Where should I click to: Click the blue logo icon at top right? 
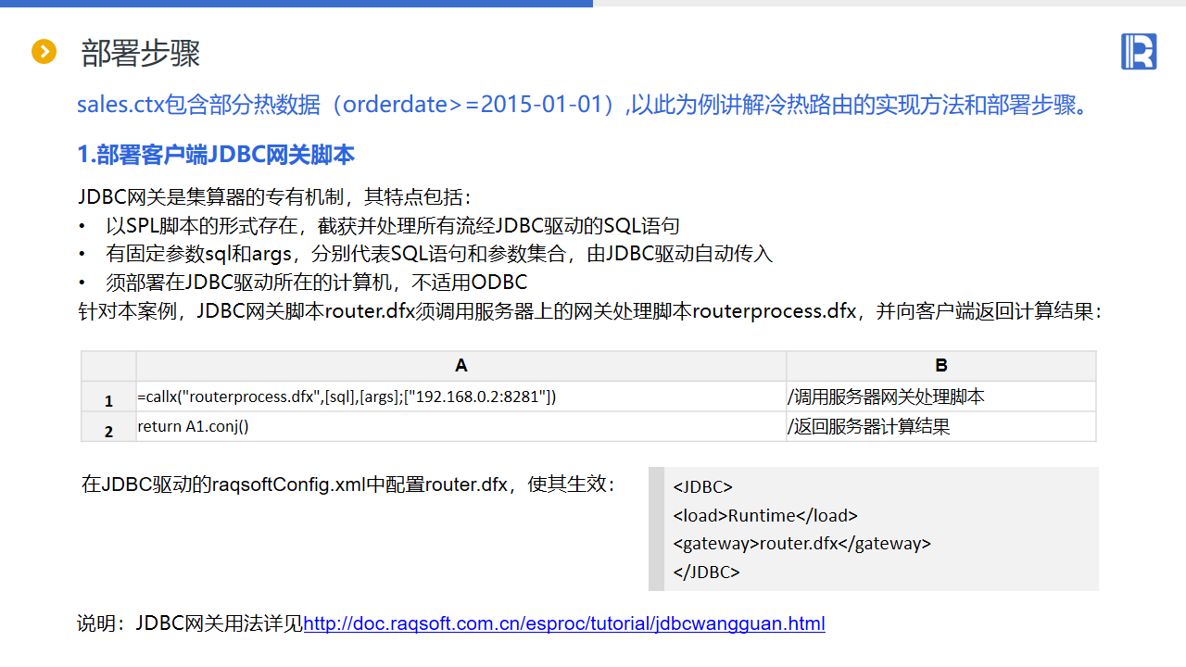click(x=1139, y=51)
